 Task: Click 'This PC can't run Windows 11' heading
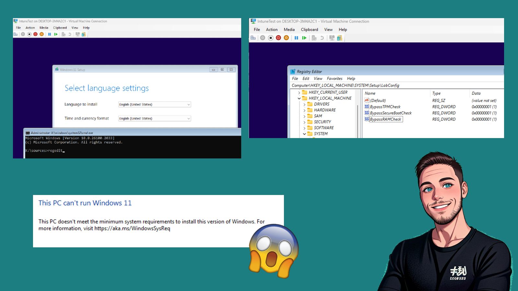pyautogui.click(x=85, y=203)
